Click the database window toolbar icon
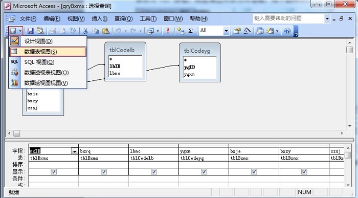The height and width of the screenshot is (198, 358). click(260, 31)
